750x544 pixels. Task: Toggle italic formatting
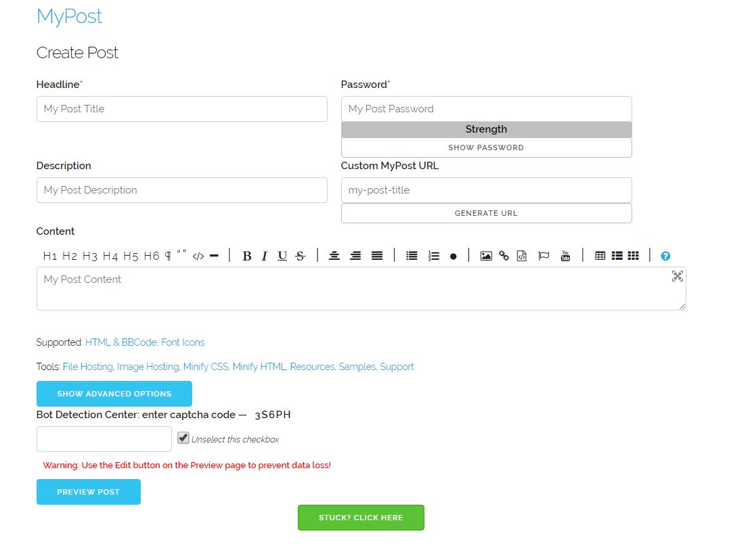(264, 256)
